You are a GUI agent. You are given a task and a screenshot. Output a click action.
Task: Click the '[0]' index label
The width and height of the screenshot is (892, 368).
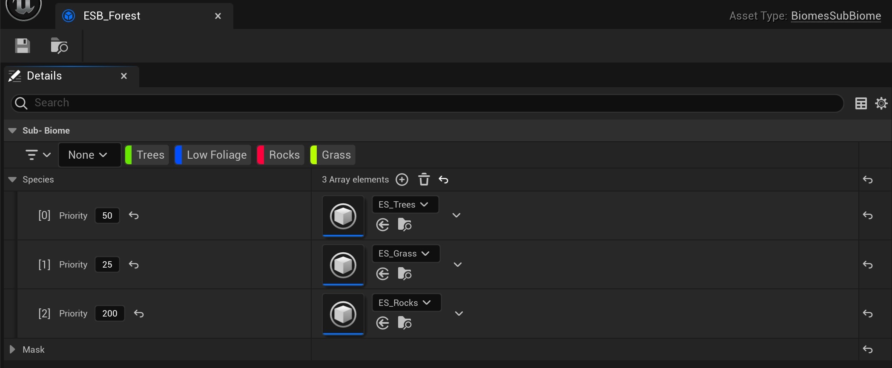pyautogui.click(x=44, y=215)
